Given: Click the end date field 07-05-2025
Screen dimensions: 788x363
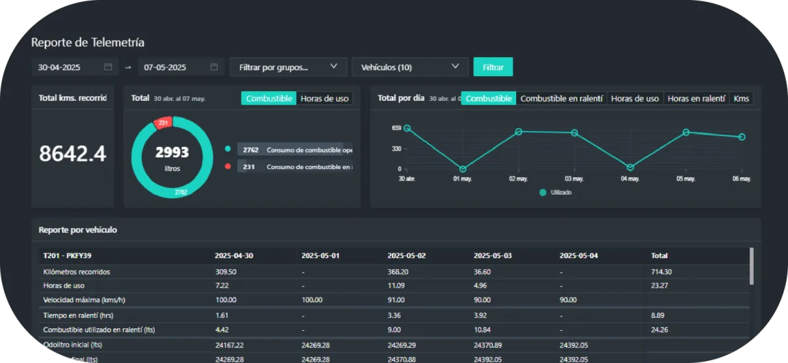Looking at the screenshot, I should click(182, 67).
